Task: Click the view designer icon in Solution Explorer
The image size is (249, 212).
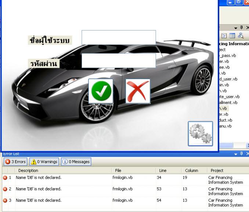Action: coord(232,36)
